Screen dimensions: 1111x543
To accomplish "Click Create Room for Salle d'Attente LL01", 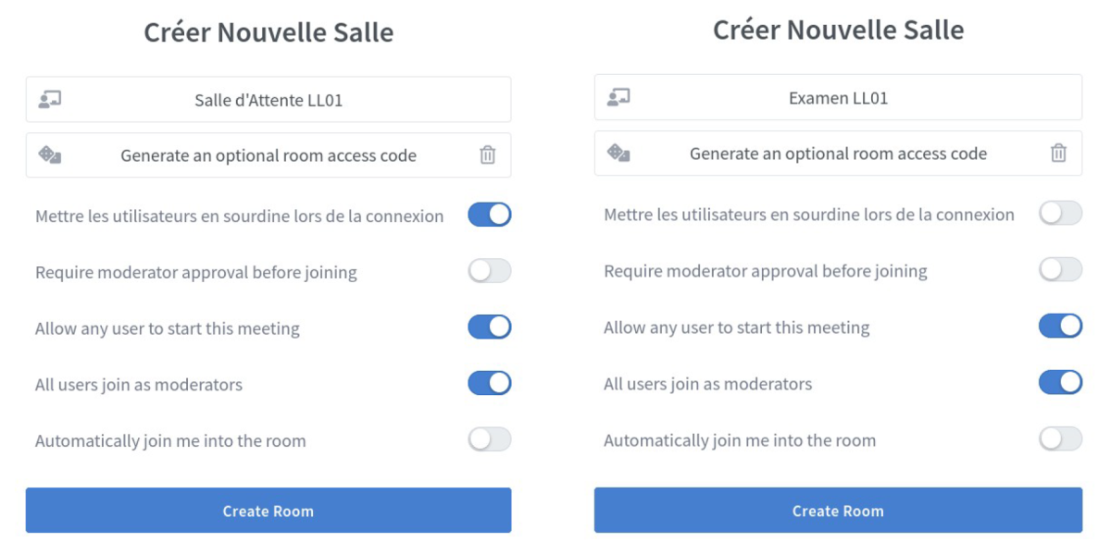I will tap(268, 511).
